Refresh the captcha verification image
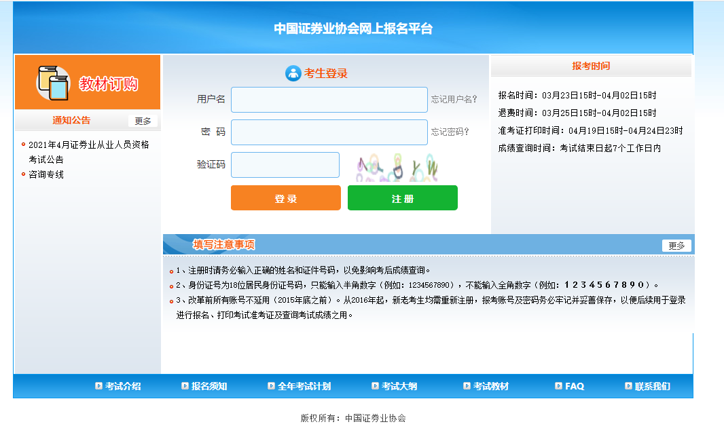The height and width of the screenshot is (437, 724). click(397, 167)
